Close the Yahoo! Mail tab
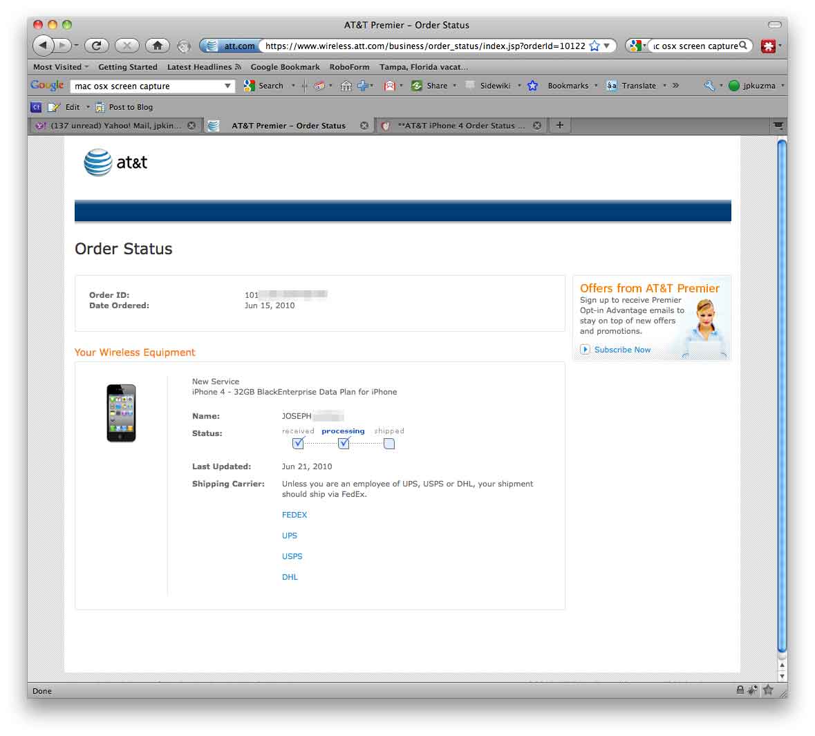 [x=191, y=126]
